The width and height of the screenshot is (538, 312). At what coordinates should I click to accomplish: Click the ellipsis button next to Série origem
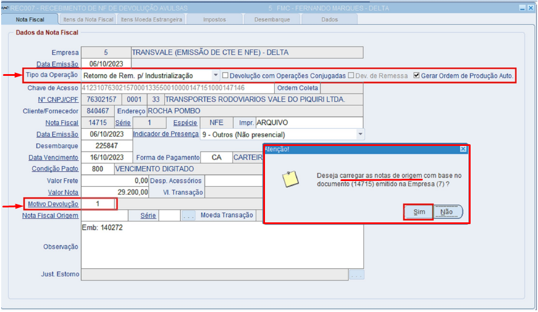[188, 215]
